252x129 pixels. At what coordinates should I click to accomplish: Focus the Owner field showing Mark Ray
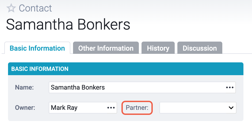click(x=83, y=108)
